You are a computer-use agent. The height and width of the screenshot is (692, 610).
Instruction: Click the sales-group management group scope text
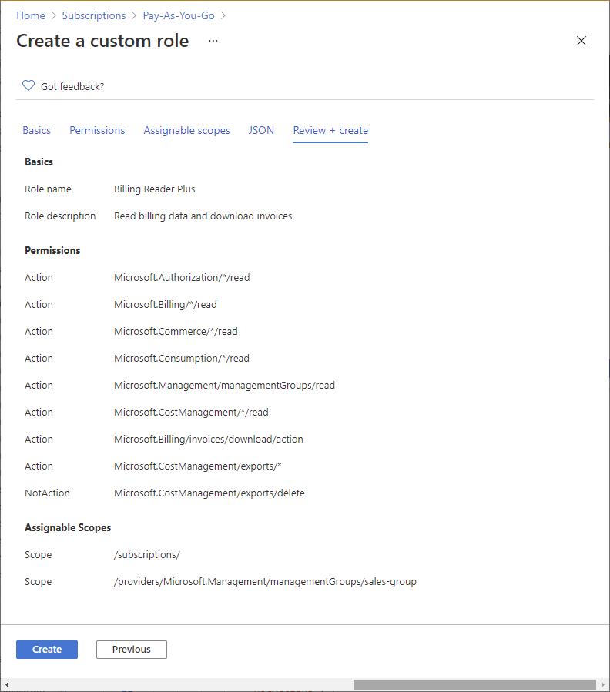coord(265,581)
